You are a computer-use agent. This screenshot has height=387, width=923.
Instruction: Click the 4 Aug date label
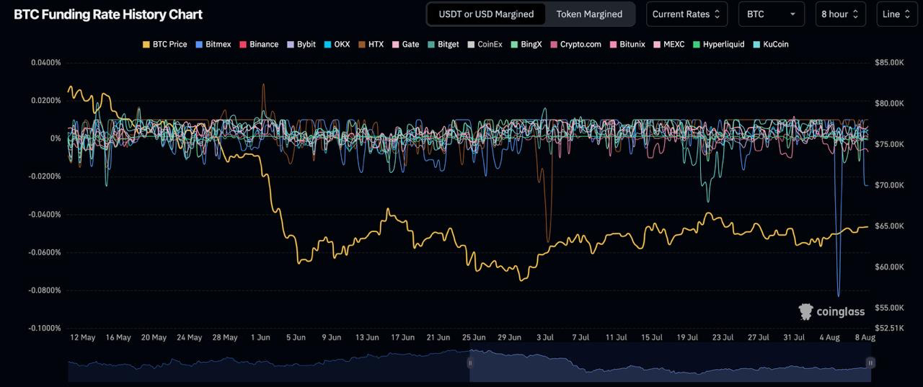tap(829, 337)
